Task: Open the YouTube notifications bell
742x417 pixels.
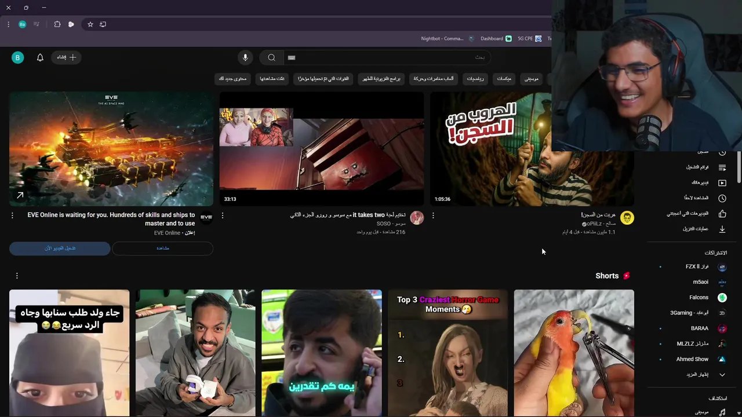Action: (x=40, y=57)
